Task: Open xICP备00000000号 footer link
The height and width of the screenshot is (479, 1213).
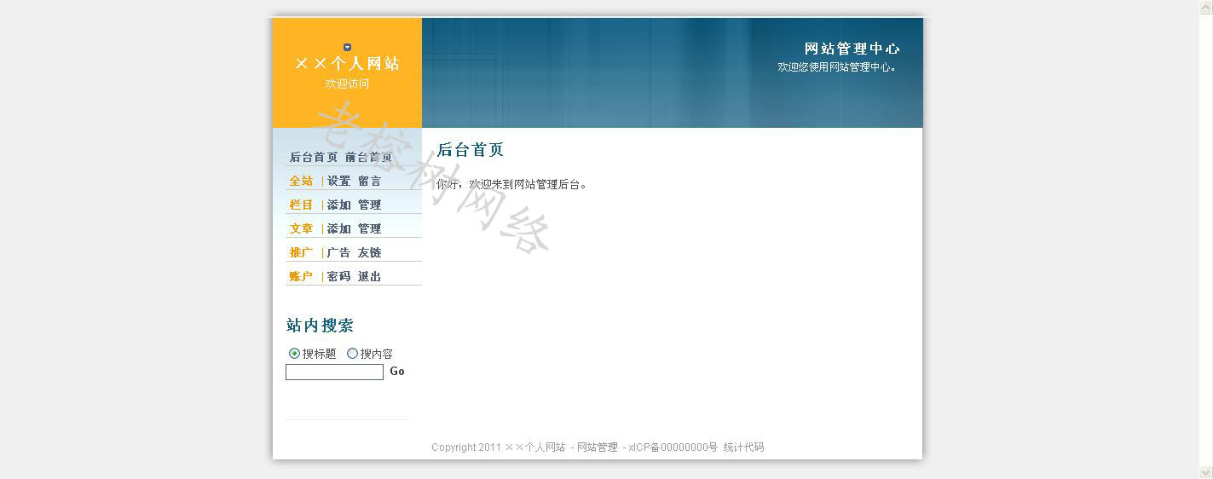Action: (x=673, y=447)
